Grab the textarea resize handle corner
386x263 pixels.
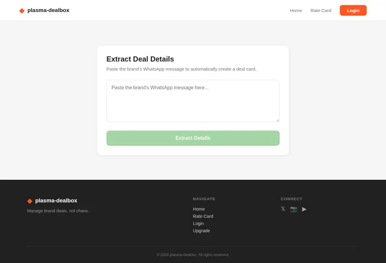click(277, 121)
